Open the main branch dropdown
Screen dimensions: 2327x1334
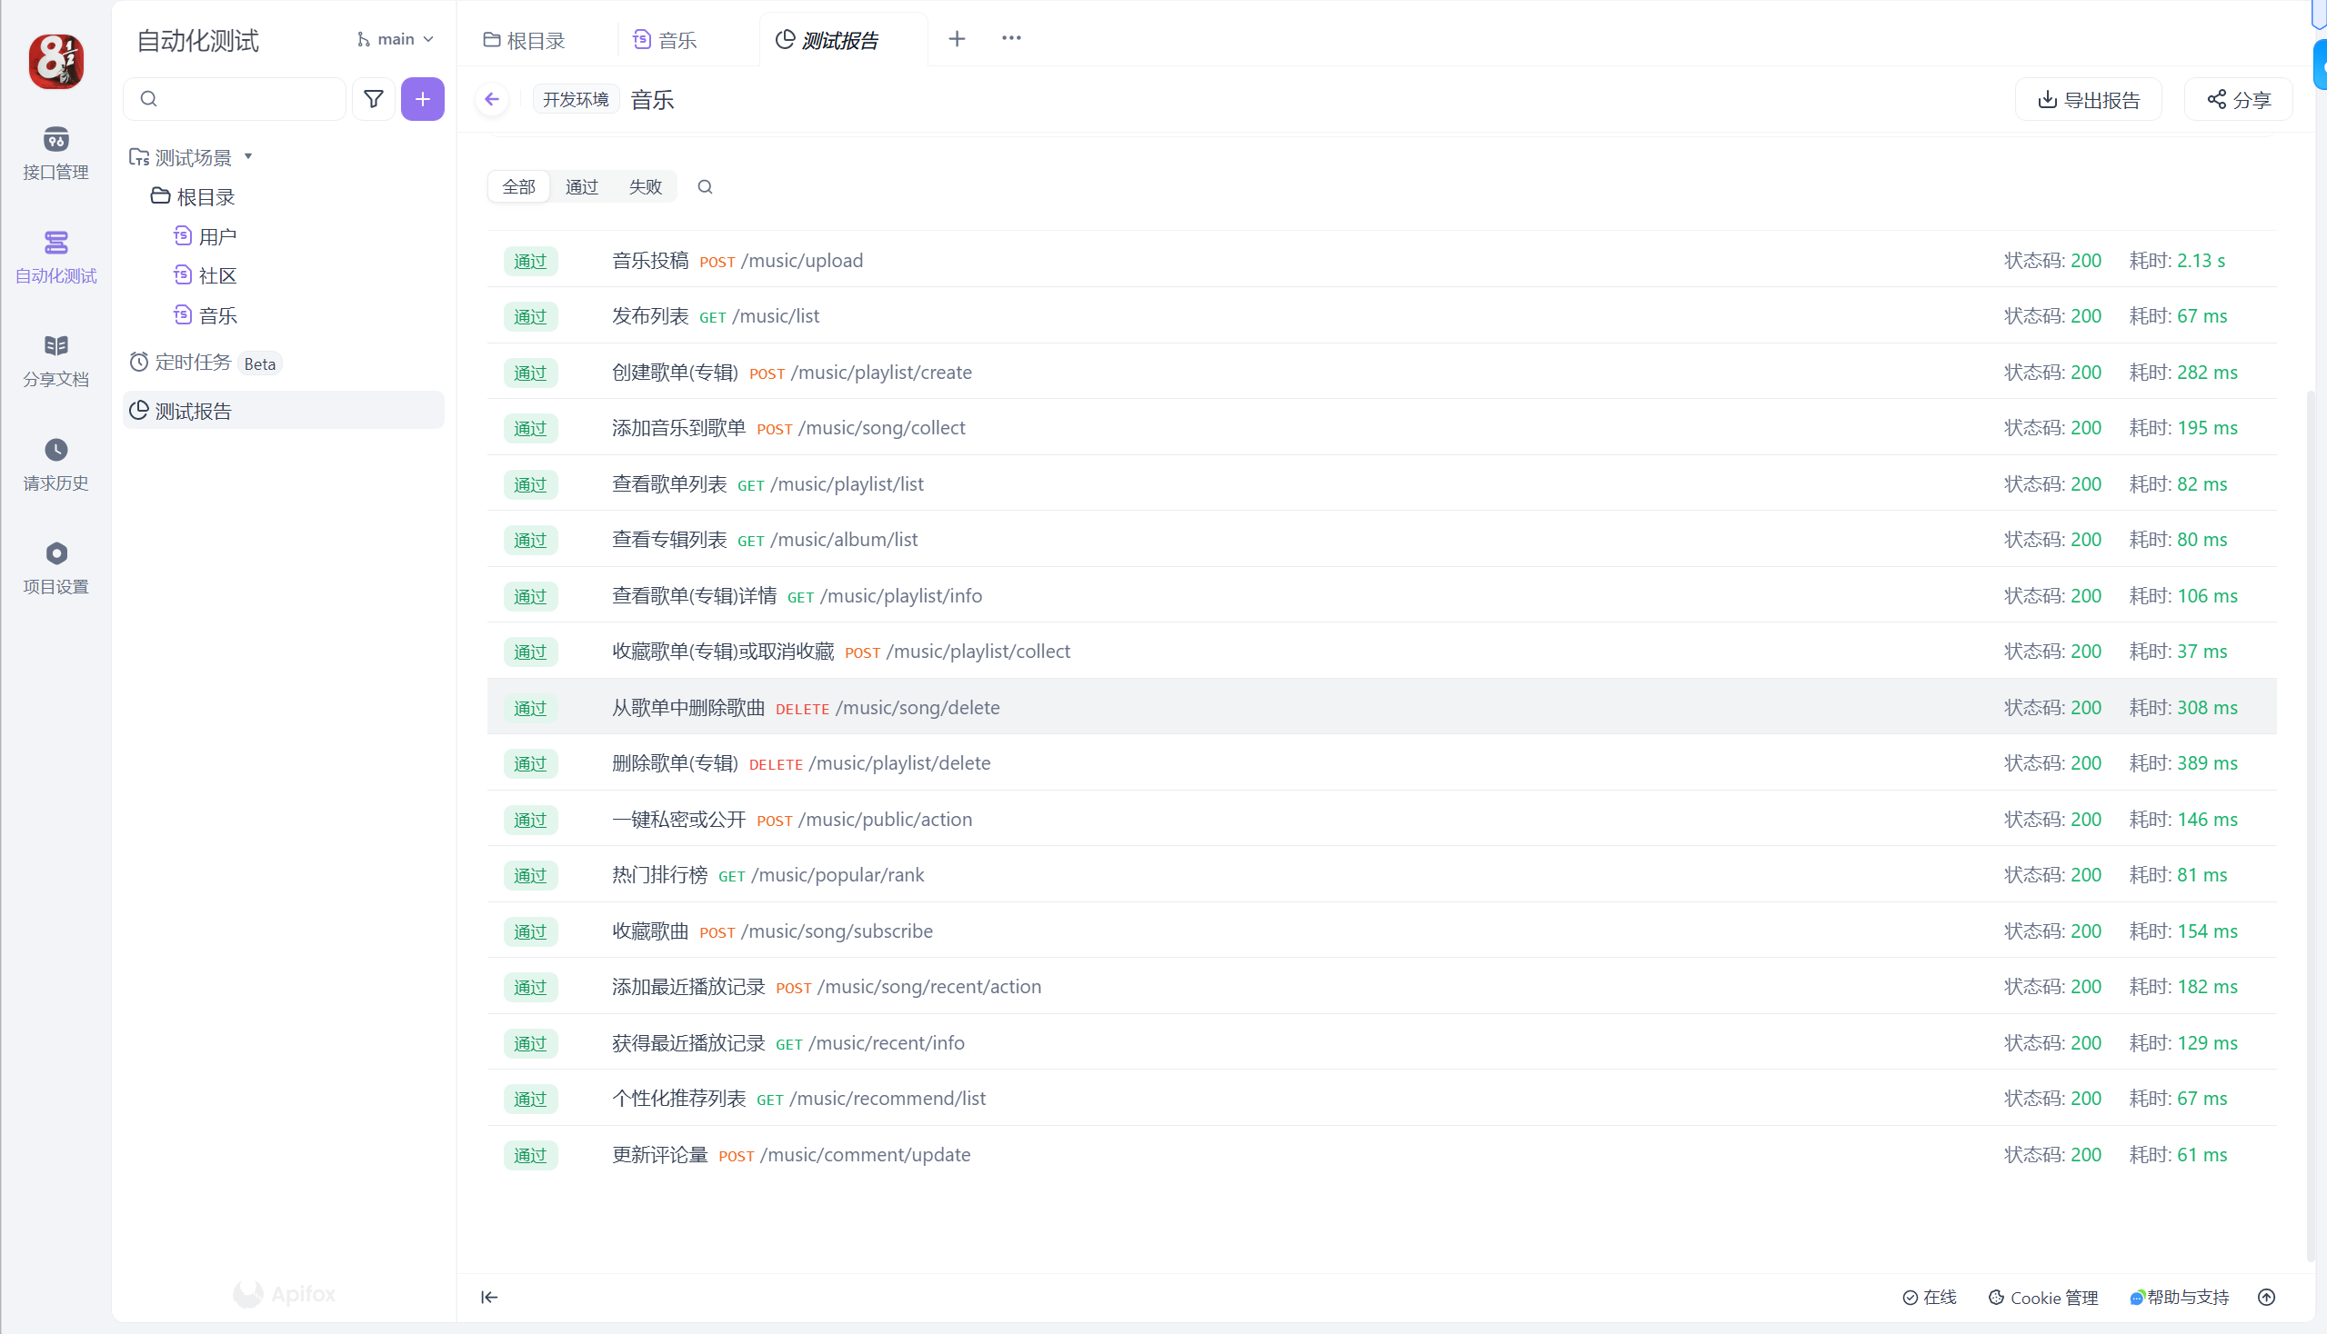(x=396, y=39)
